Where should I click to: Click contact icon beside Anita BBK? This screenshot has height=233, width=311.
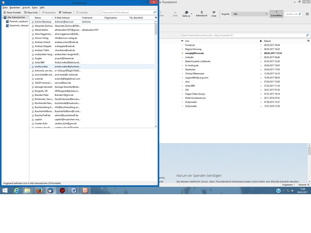point(33,62)
